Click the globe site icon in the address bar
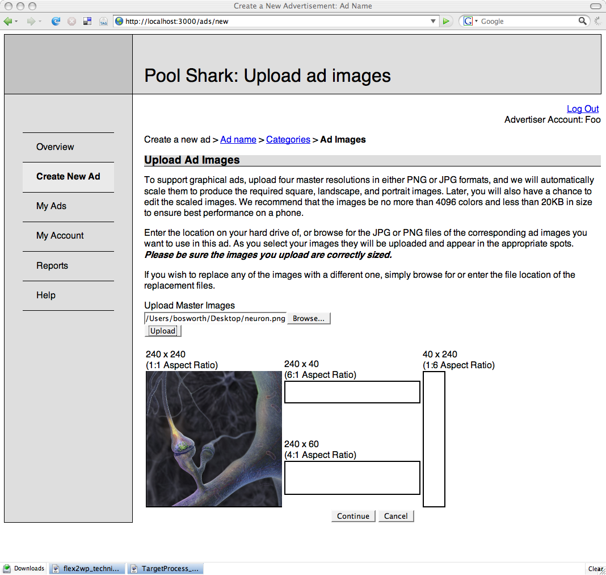 (x=119, y=21)
